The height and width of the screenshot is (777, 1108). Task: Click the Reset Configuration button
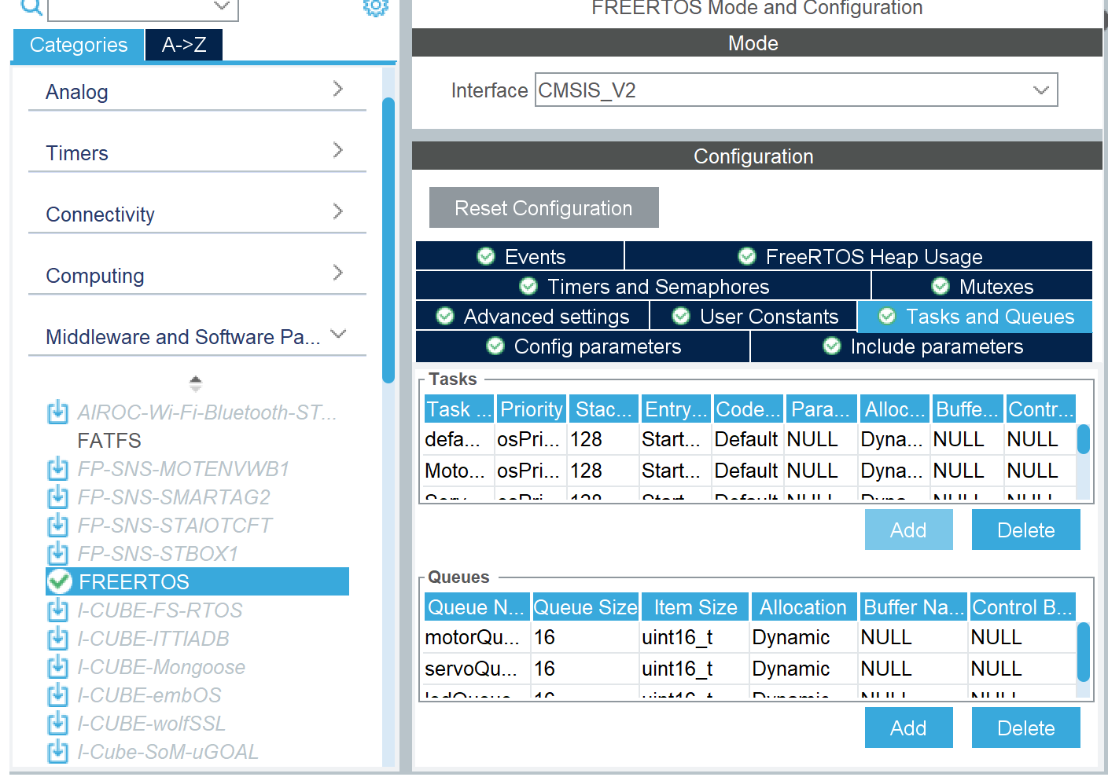coord(543,207)
